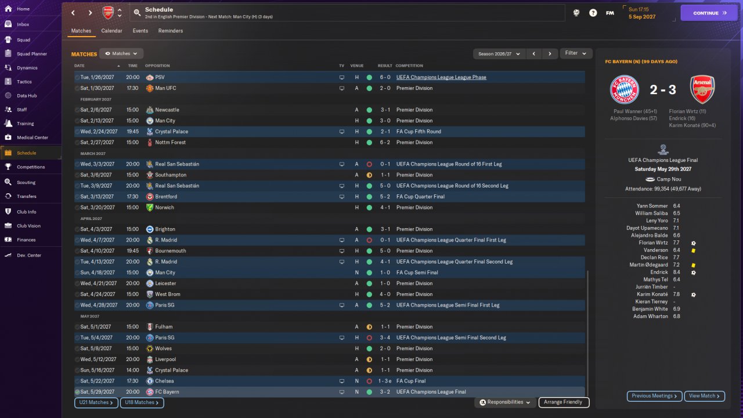The height and width of the screenshot is (418, 743).
Task: Open the Transfers sidebar icon
Action: click(8, 196)
